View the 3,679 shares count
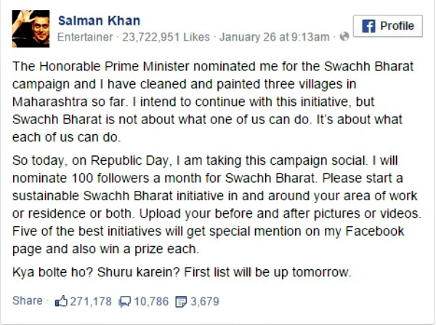The height and width of the screenshot is (325, 436). click(x=205, y=301)
